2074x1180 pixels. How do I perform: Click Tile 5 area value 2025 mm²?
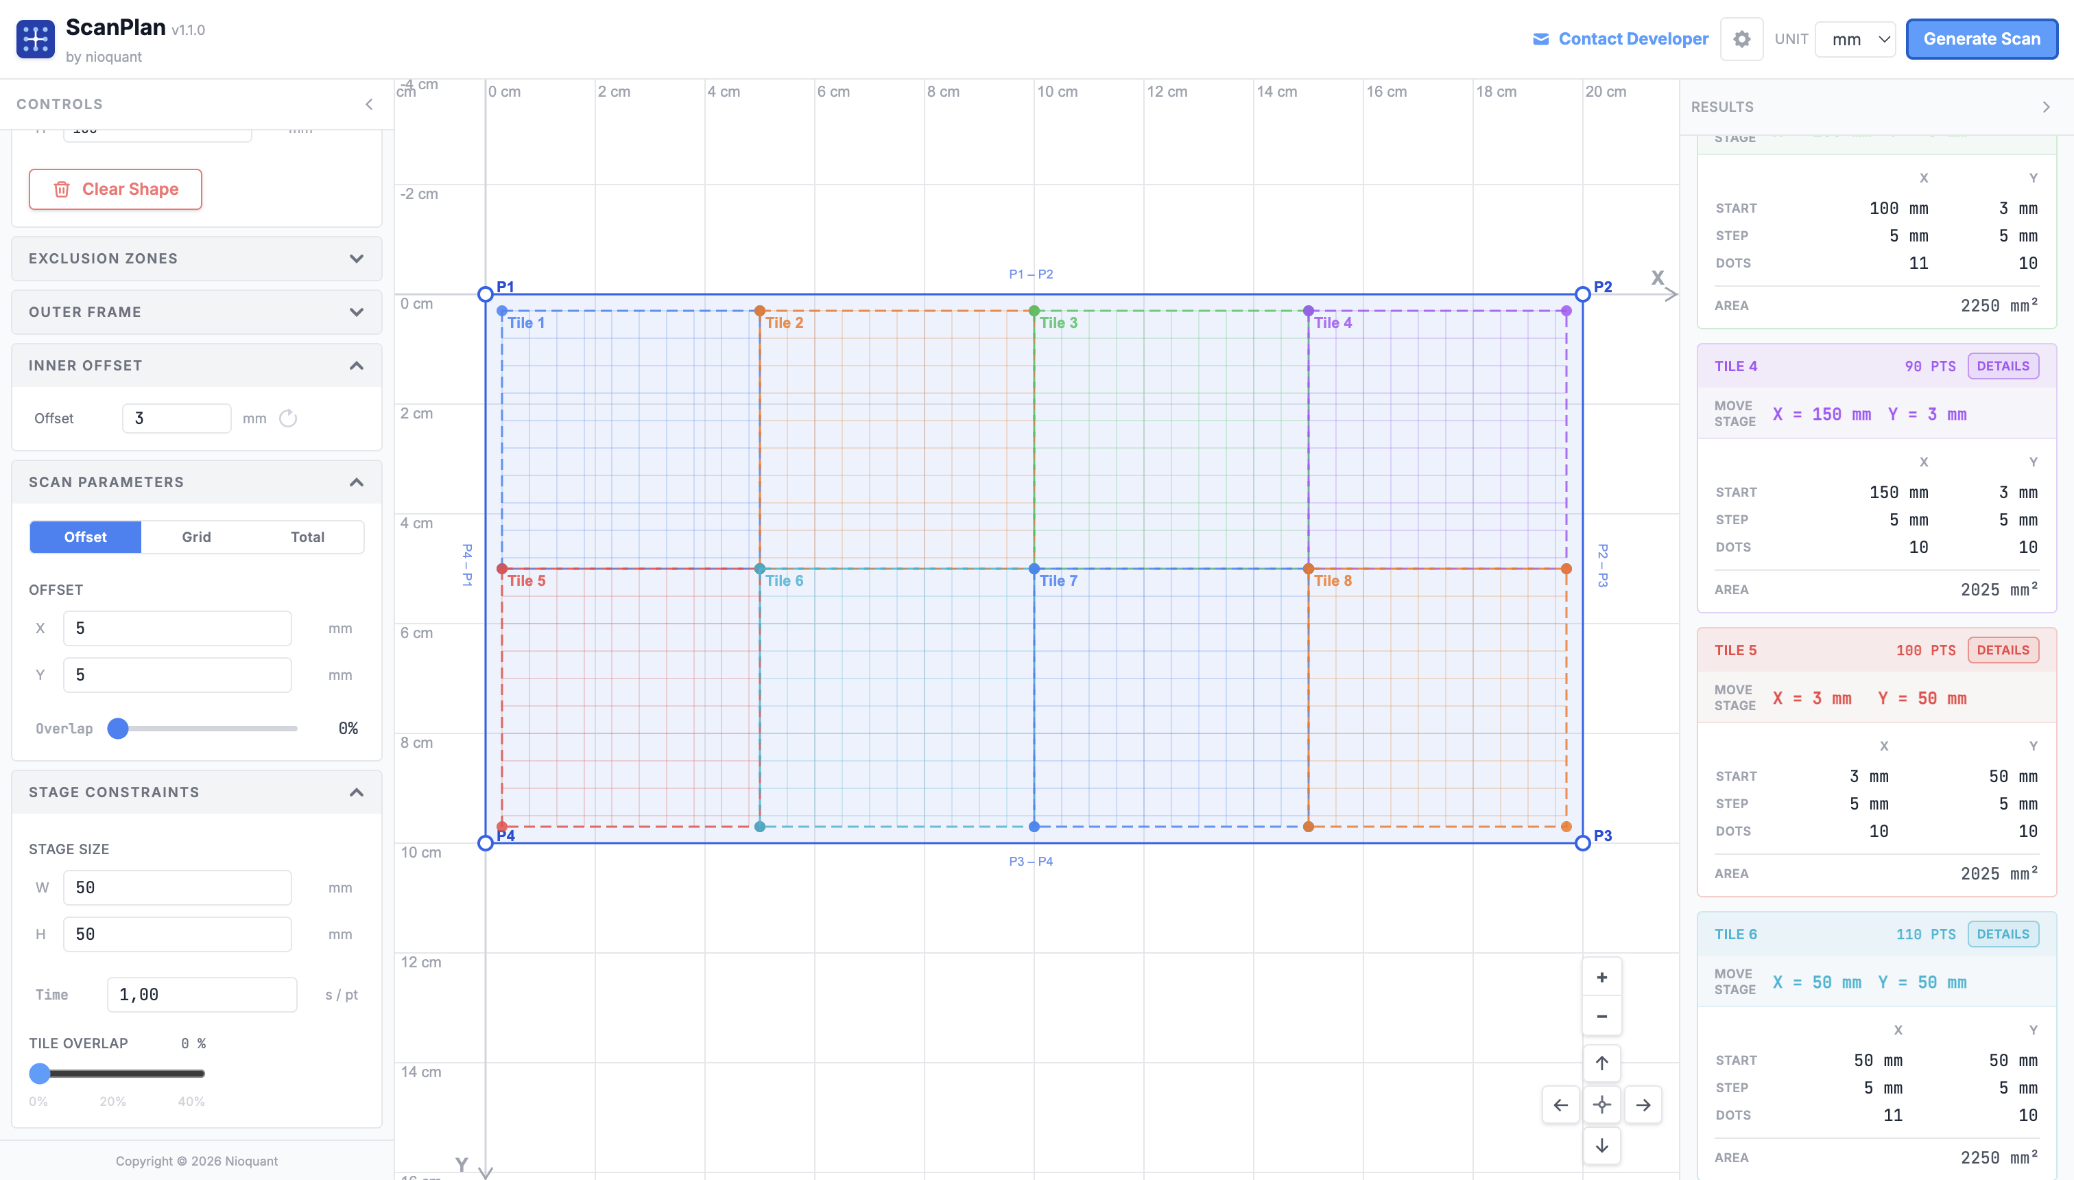point(1999,873)
